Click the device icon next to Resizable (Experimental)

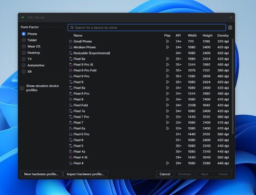(x=71, y=53)
